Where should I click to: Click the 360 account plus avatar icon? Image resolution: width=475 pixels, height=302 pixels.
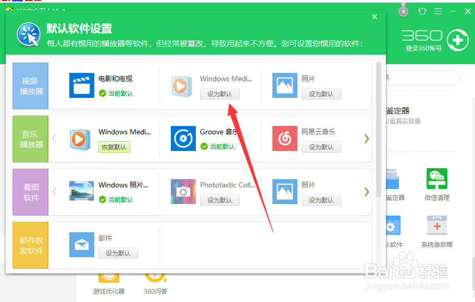coord(458,40)
